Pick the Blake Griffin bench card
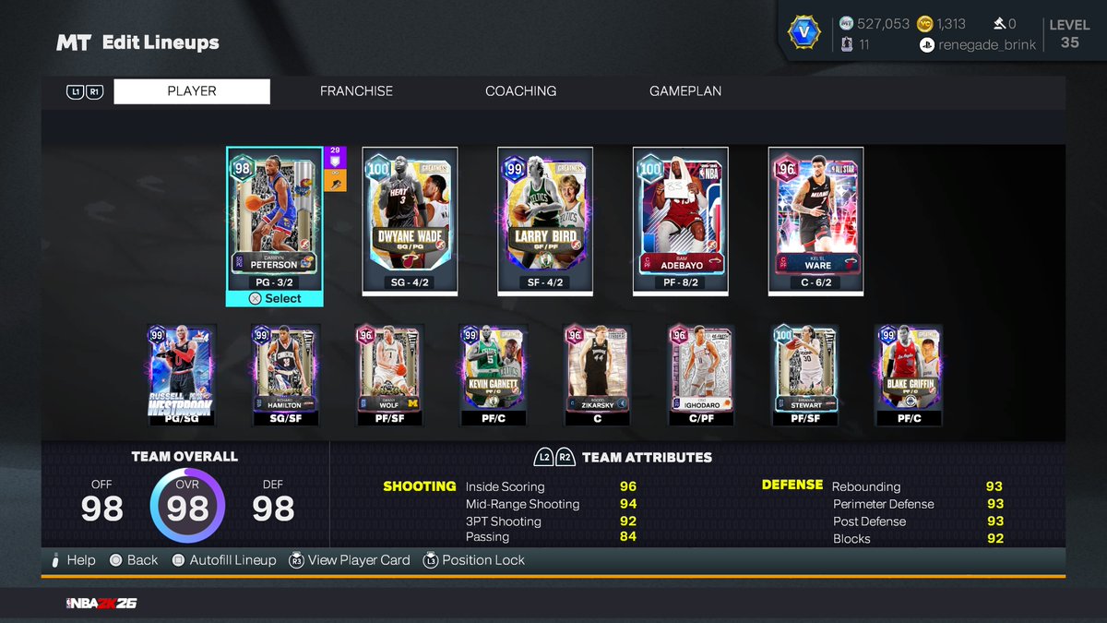This screenshot has height=623, width=1107. coord(910,375)
